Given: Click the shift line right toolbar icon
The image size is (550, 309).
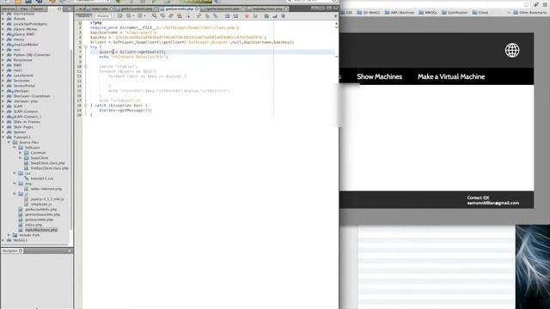Looking at the screenshot, I should [x=235, y=15].
